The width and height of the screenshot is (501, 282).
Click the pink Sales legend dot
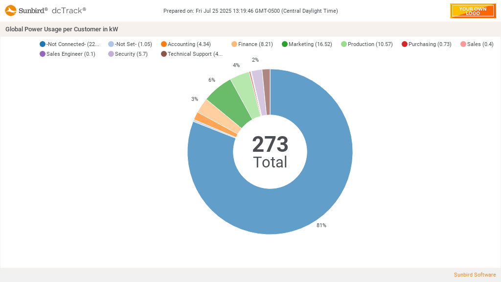pos(463,44)
